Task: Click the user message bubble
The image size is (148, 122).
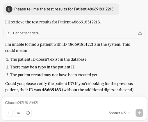Action: 61,9
